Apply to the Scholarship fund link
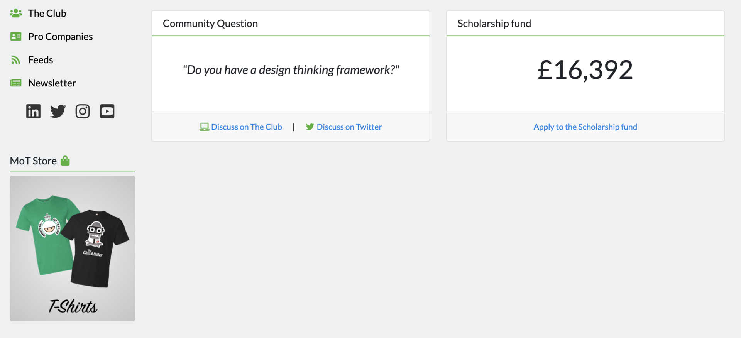 (585, 127)
